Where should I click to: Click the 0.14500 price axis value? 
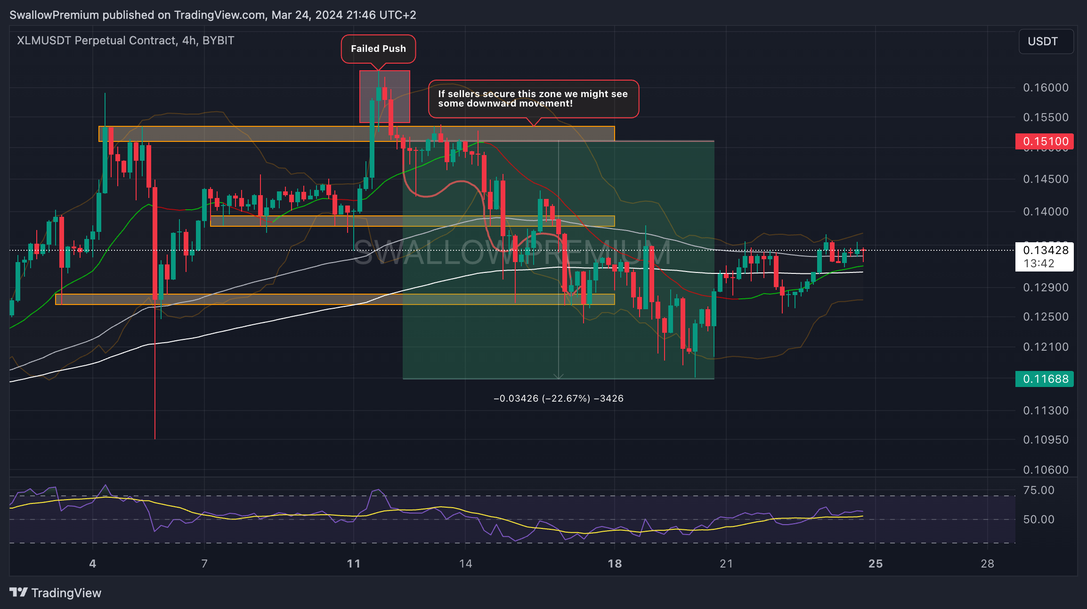tap(1046, 179)
